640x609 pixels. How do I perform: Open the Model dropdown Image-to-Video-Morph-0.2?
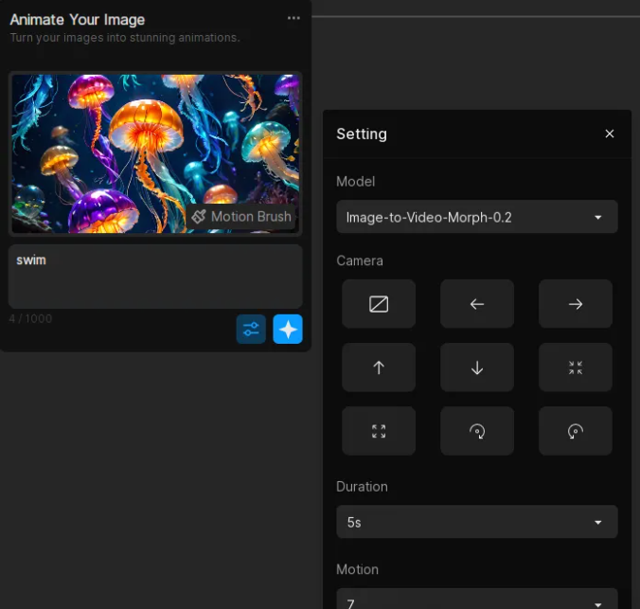477,217
